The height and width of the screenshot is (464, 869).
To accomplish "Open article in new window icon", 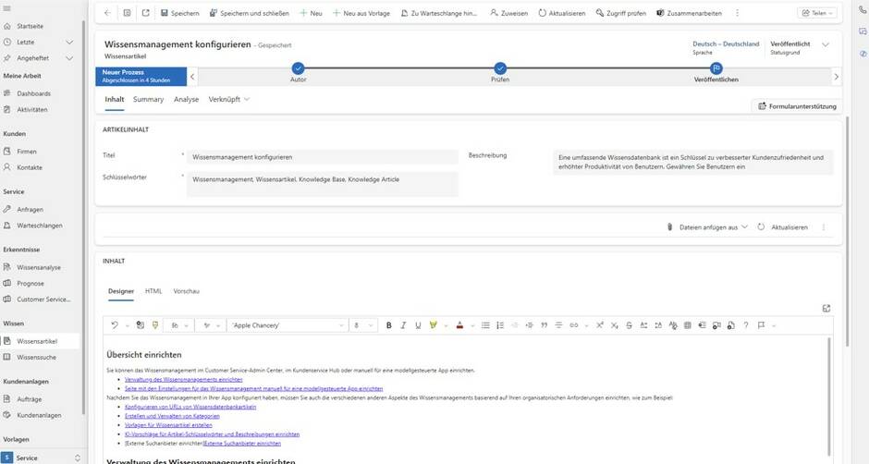I will [145, 13].
